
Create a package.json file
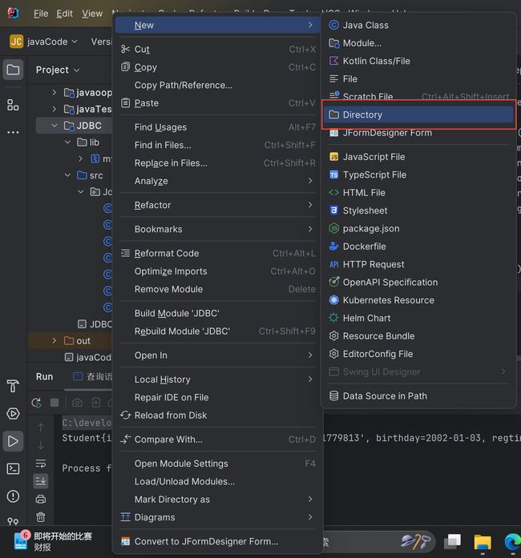(x=418, y=228)
